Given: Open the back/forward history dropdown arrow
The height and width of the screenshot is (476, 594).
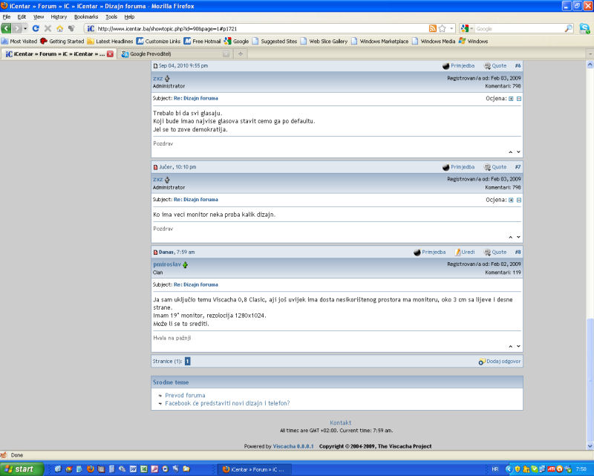Looking at the screenshot, I should (x=25, y=28).
